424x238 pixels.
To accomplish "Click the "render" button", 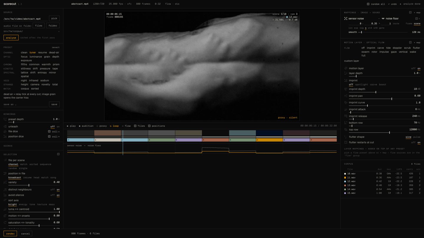I will click(x=10, y=234).
